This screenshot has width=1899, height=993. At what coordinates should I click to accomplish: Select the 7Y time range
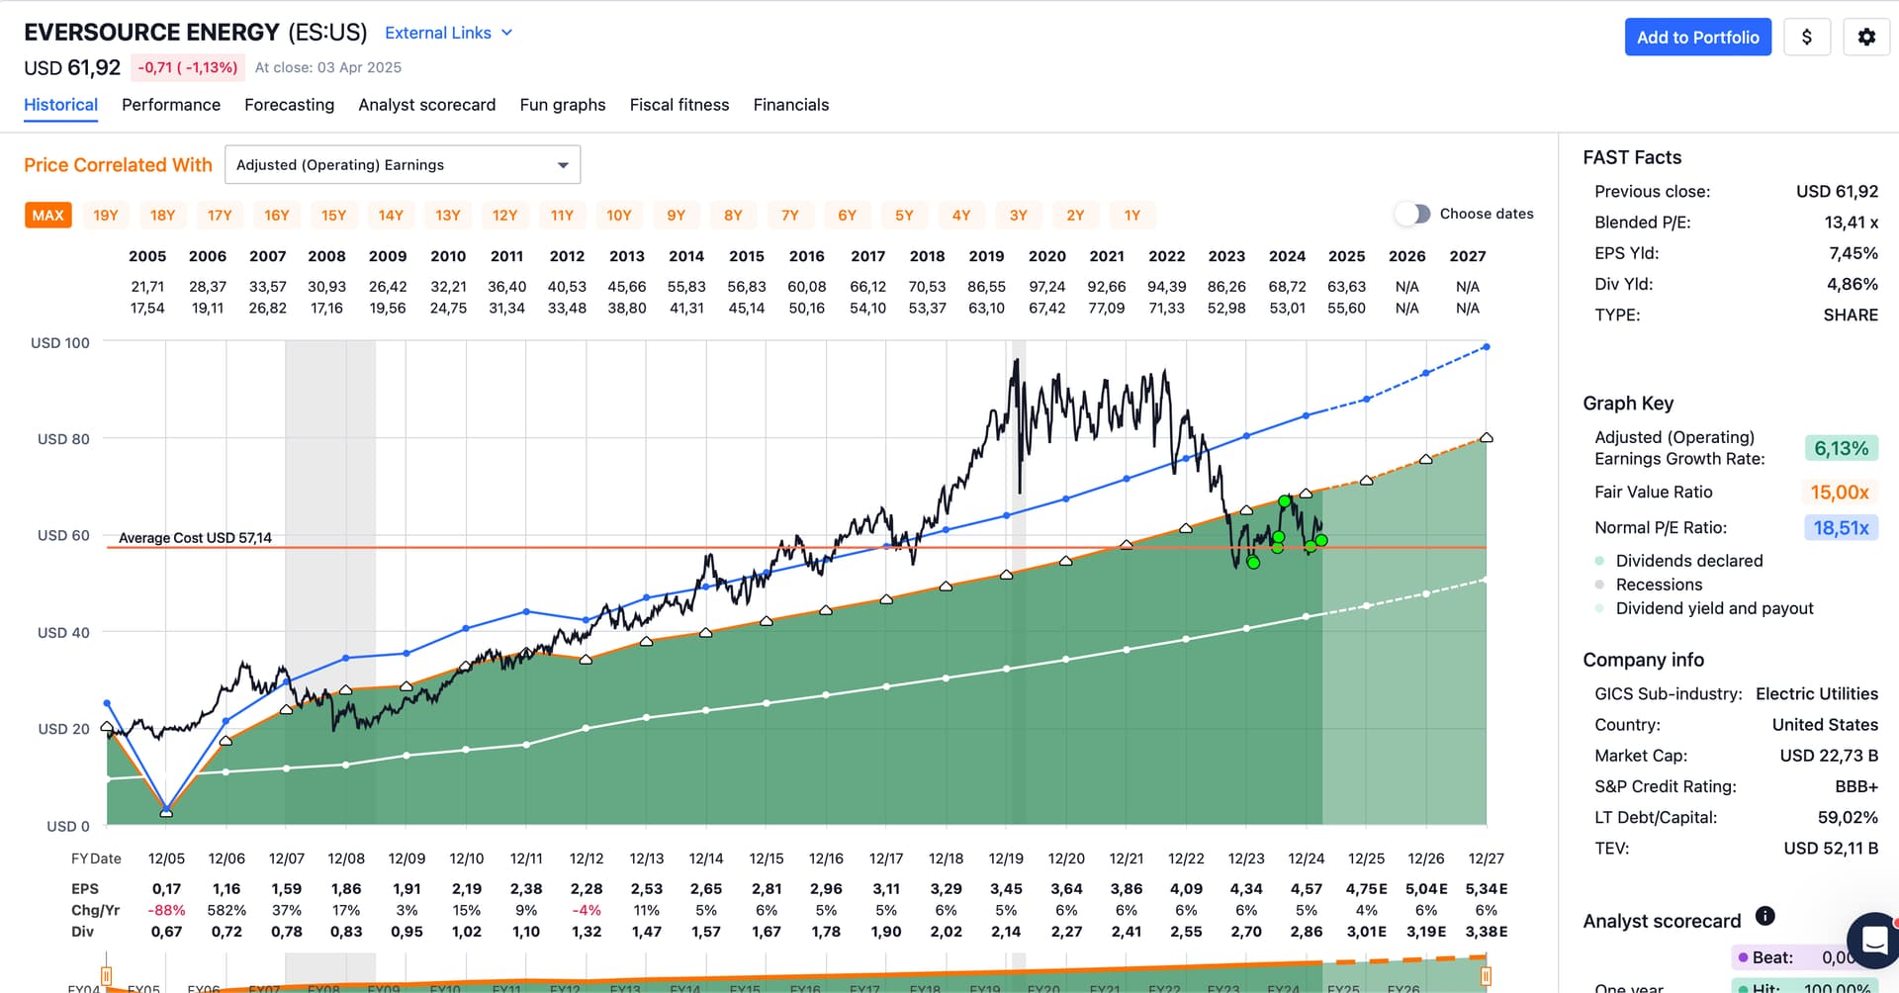point(790,216)
